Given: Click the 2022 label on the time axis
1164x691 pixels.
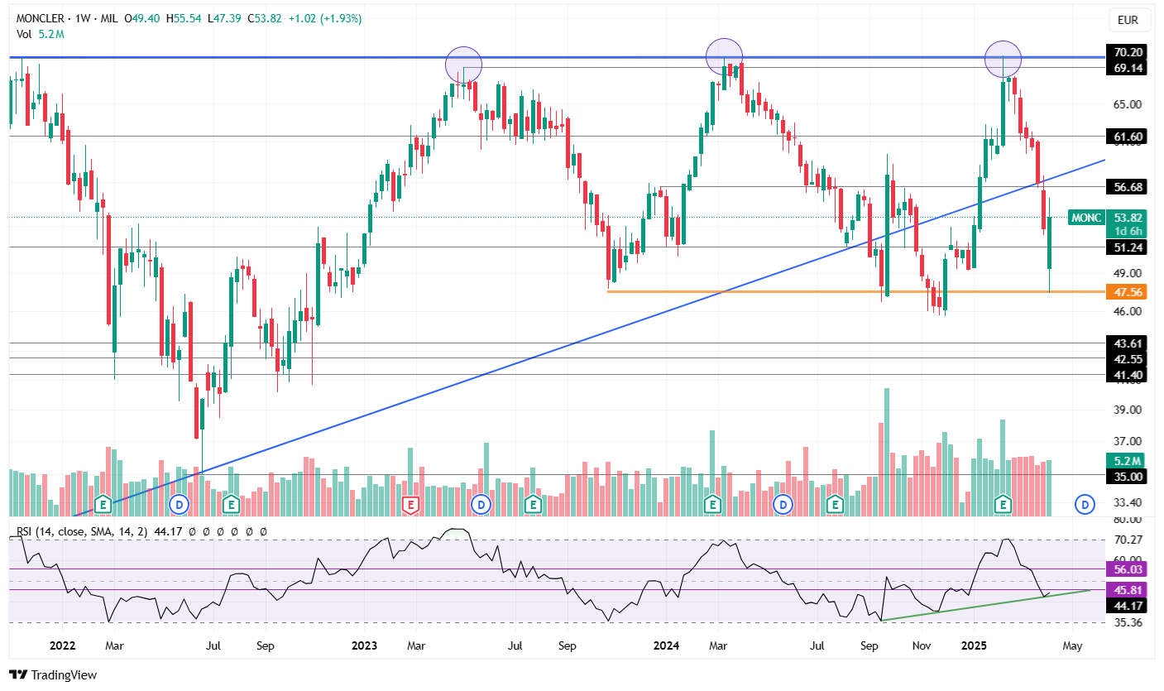Looking at the screenshot, I should coord(63,644).
